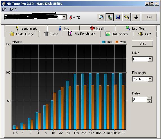
Task: Expand the File length dropdown
Action: (150, 79)
